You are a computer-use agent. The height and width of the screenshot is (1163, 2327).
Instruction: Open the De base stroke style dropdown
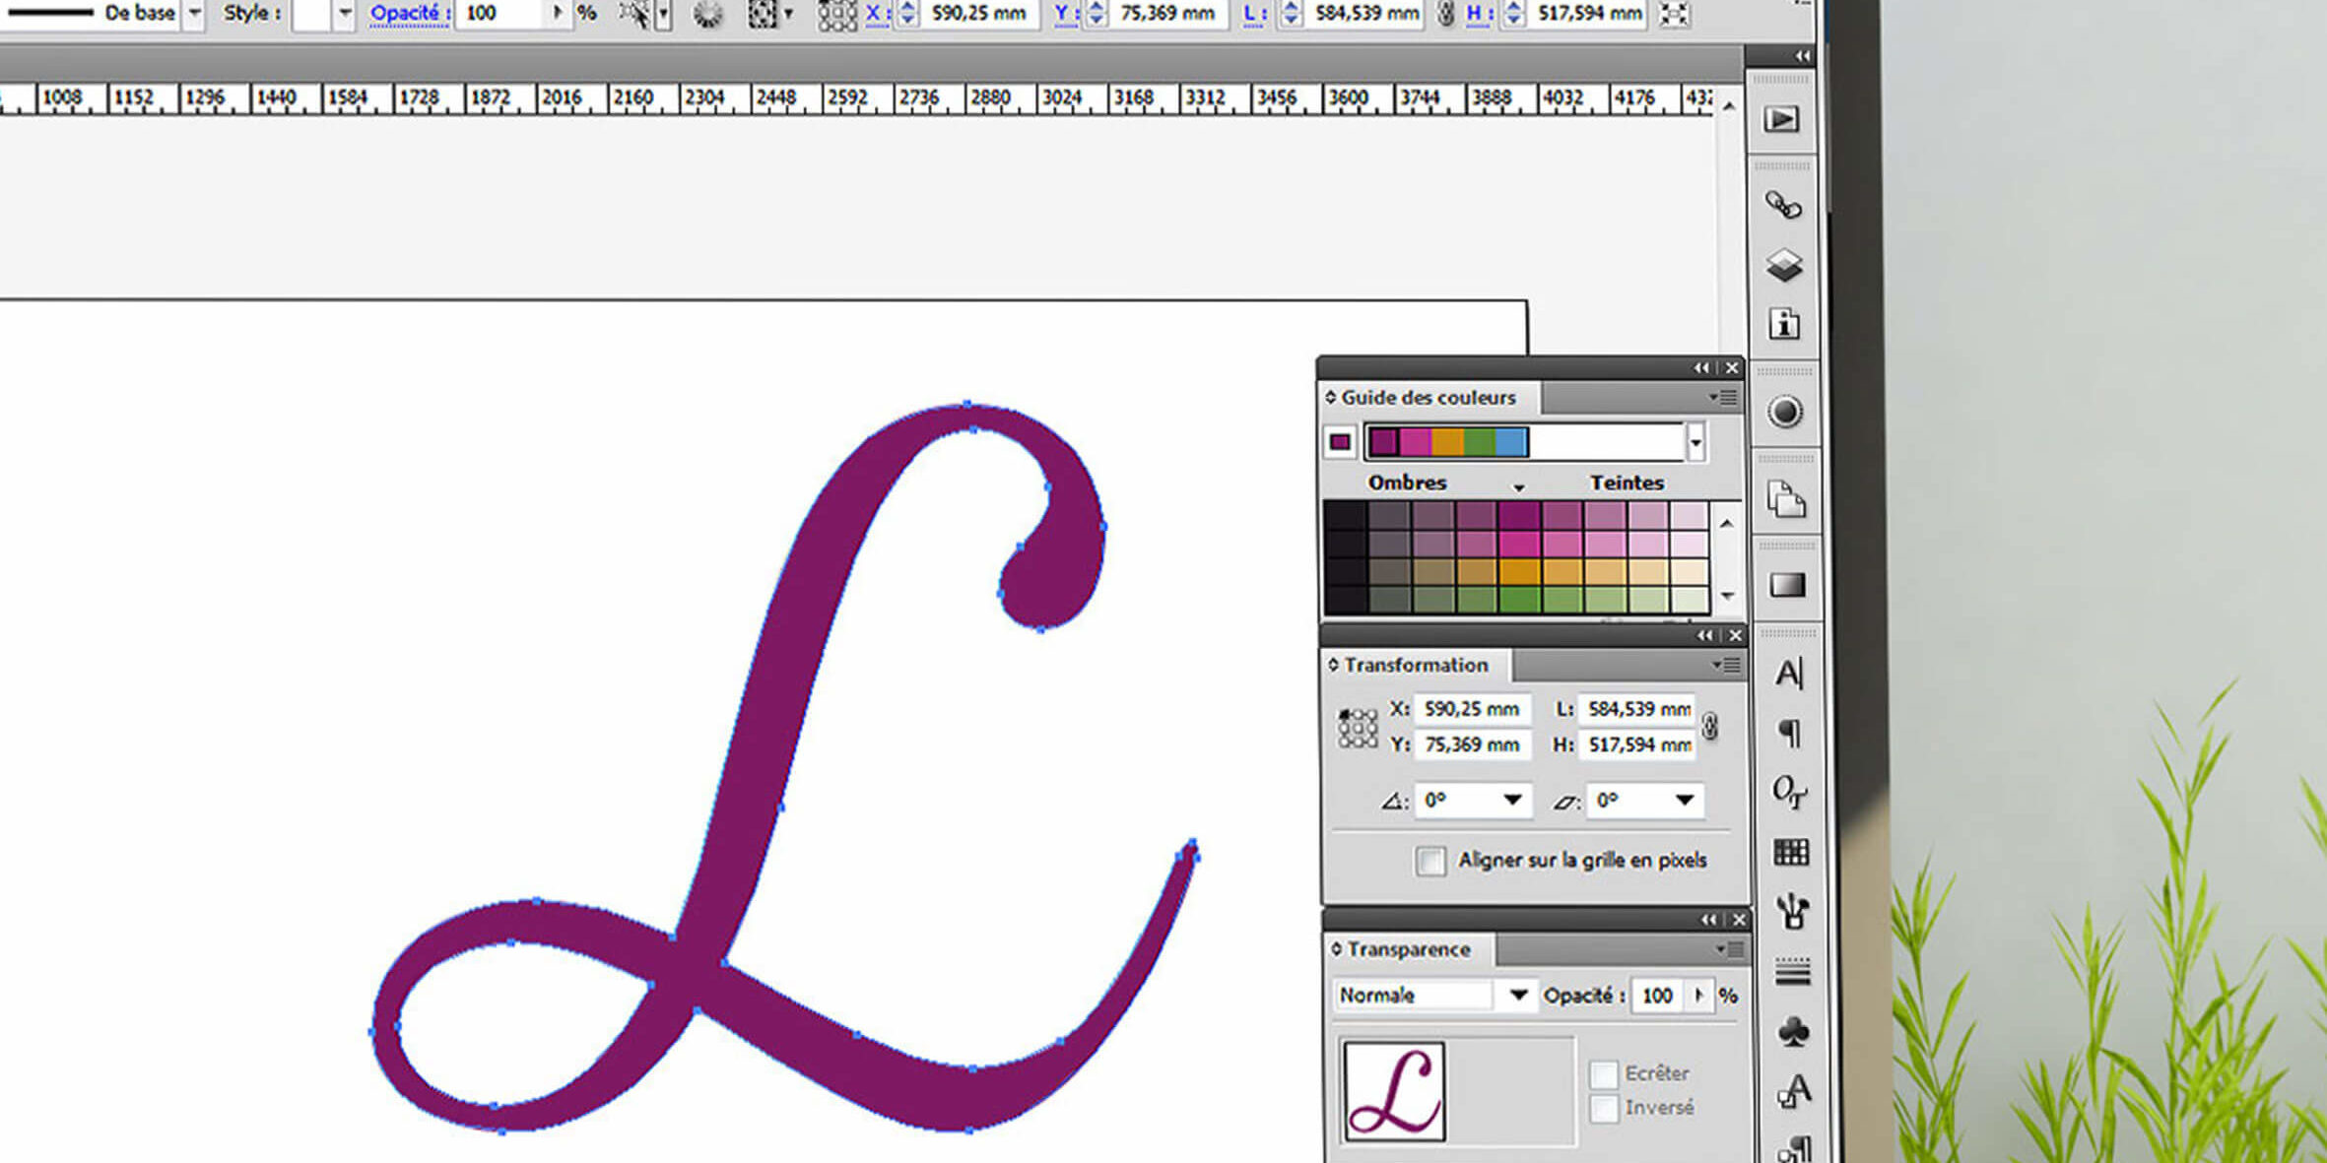[194, 13]
